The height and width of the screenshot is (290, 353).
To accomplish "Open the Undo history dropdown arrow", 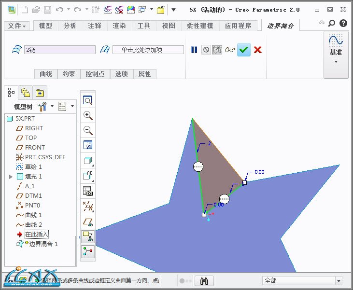I will click(69, 10).
